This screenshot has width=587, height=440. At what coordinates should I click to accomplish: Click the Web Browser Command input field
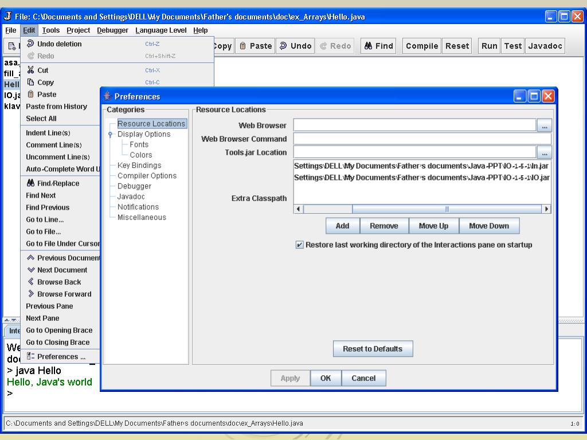422,139
